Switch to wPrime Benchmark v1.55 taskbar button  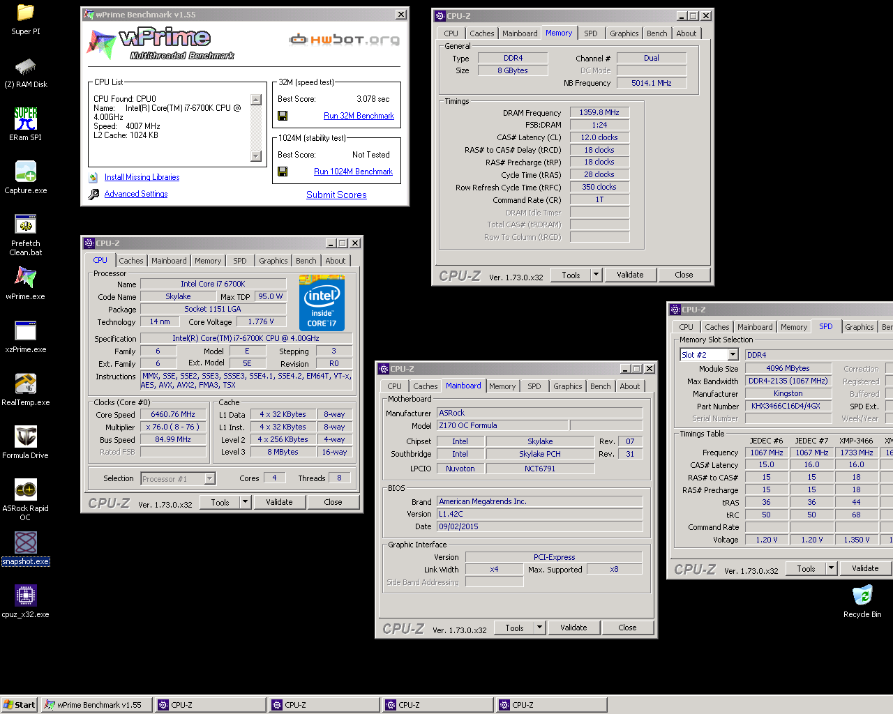click(x=96, y=705)
